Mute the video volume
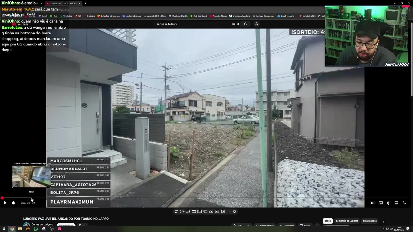 point(13,203)
